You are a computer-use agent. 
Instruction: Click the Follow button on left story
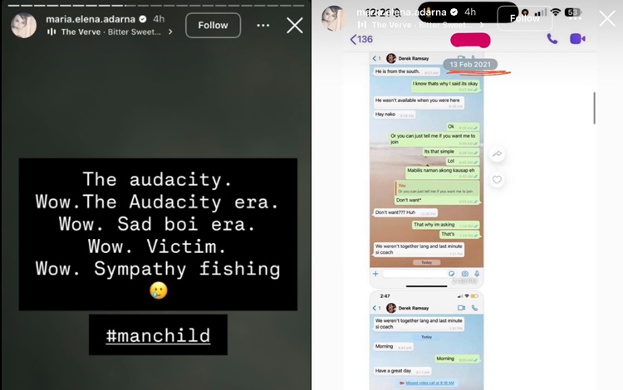pyautogui.click(x=213, y=26)
